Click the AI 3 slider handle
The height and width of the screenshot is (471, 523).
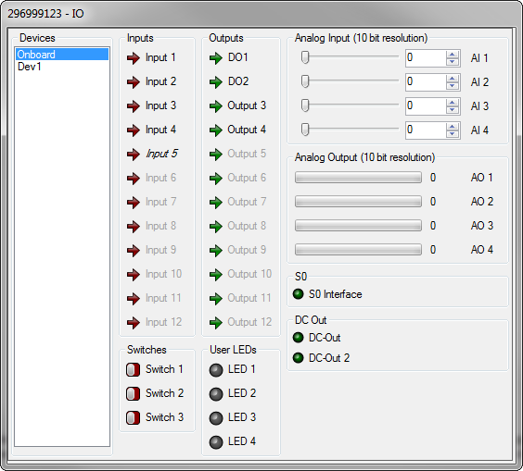pyautogui.click(x=305, y=105)
